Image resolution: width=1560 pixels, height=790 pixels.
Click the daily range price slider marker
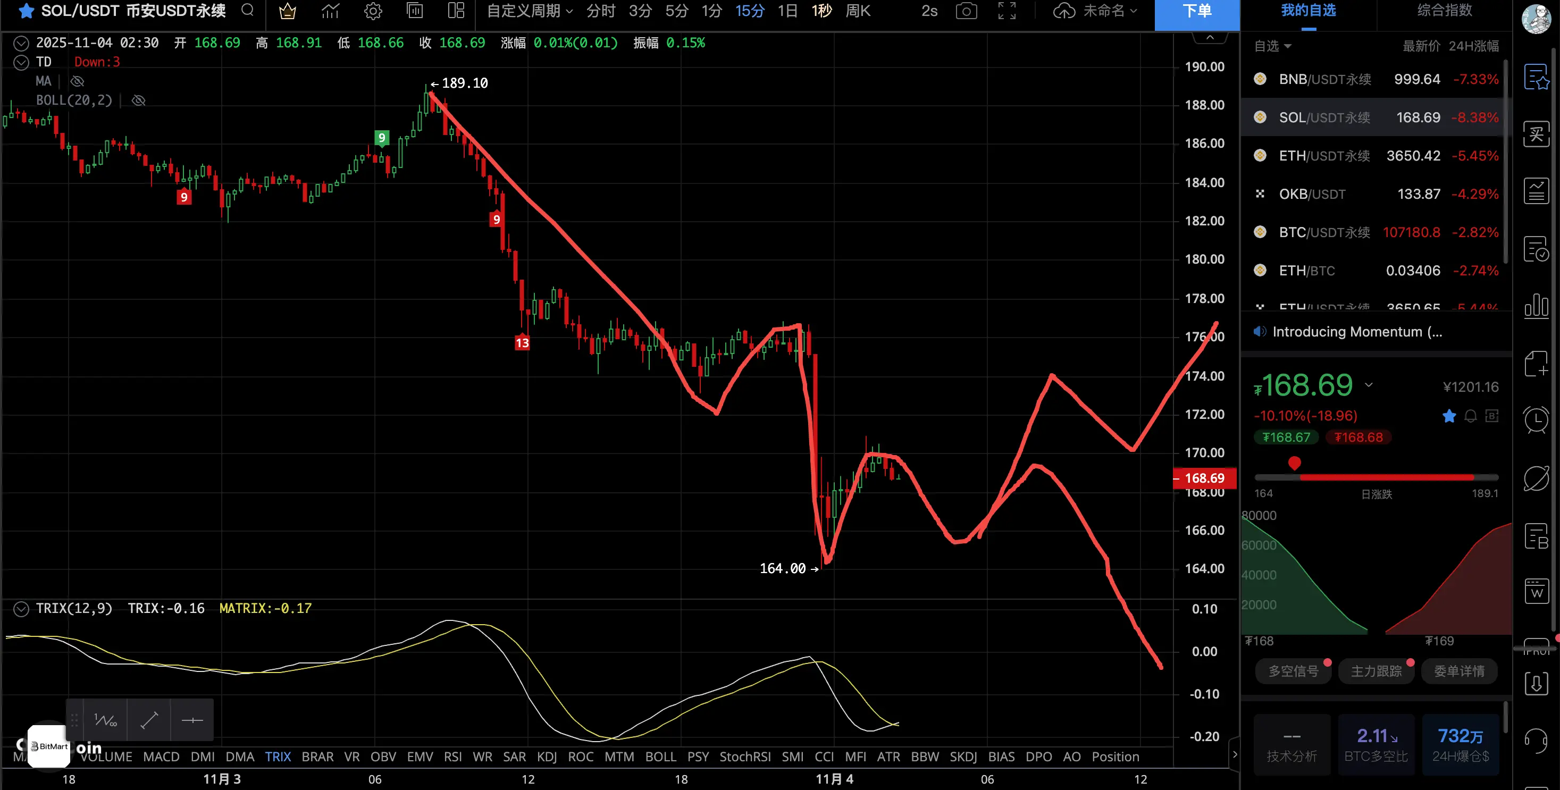pyautogui.click(x=1294, y=464)
